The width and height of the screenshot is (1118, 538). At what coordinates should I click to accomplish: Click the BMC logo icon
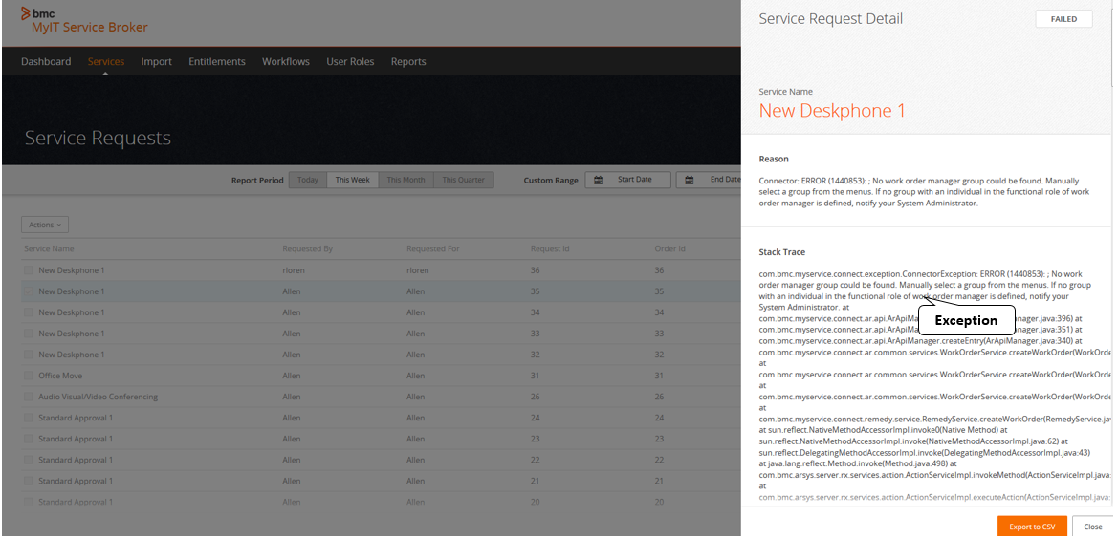(x=26, y=12)
